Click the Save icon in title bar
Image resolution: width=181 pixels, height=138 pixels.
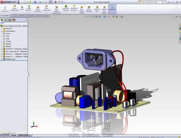pos(35,2)
